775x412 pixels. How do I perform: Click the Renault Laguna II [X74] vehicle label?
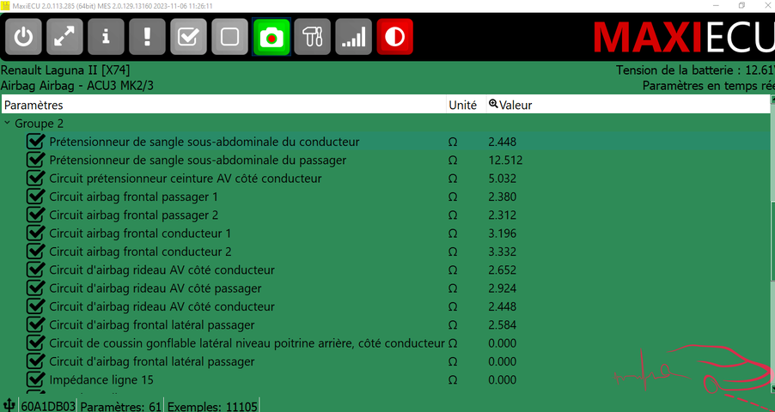pyautogui.click(x=65, y=70)
